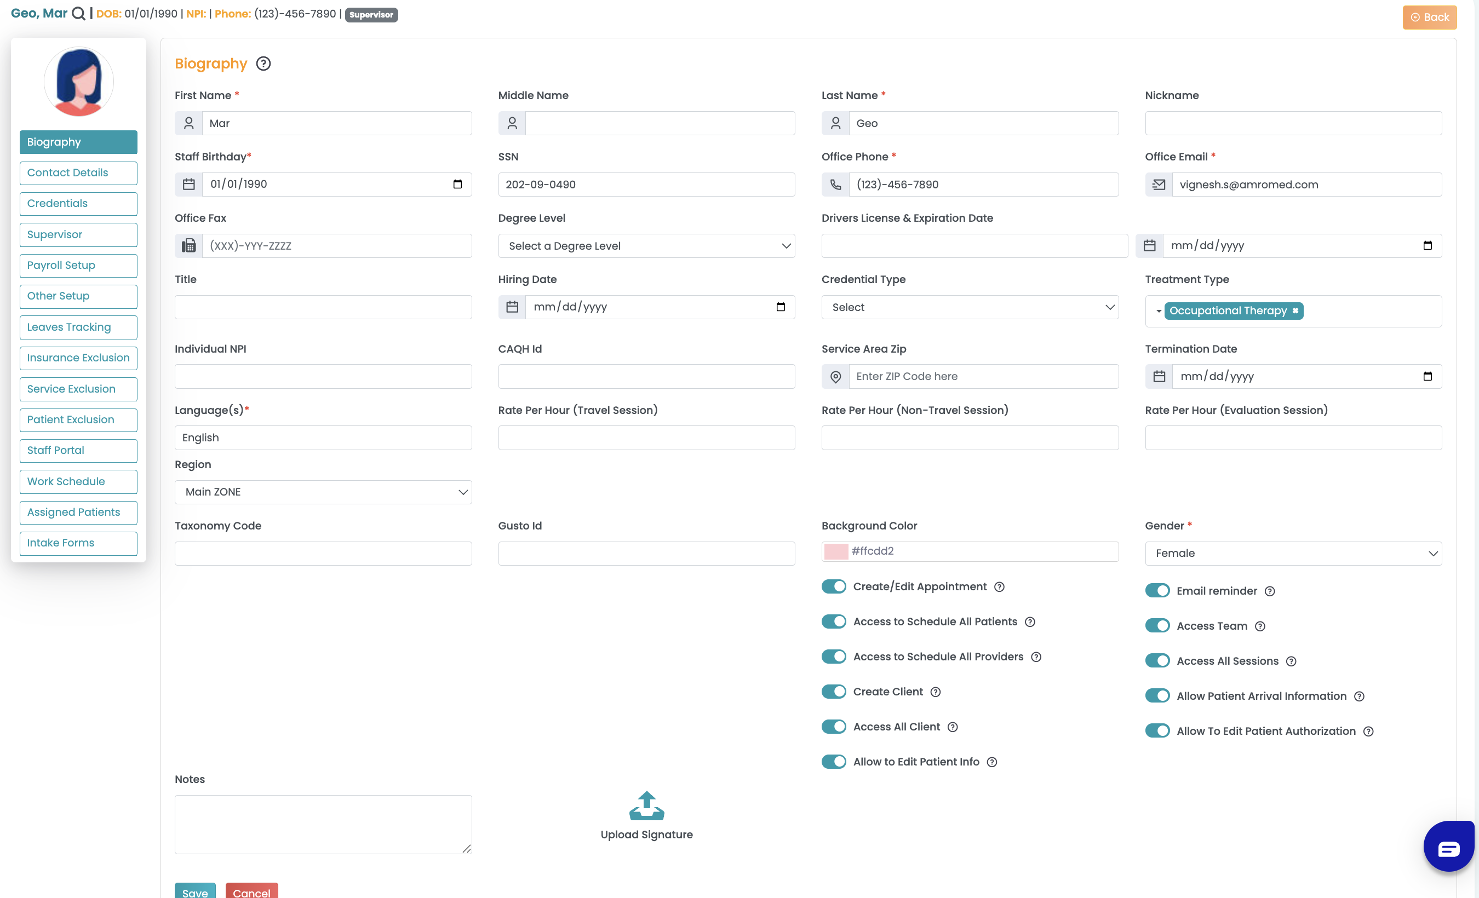Click the phone icon beside Office Phone

[x=835, y=185]
